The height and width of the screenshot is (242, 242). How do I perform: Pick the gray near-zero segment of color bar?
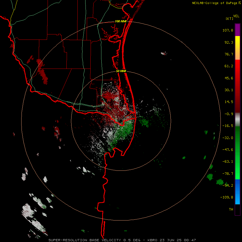pos(237,119)
